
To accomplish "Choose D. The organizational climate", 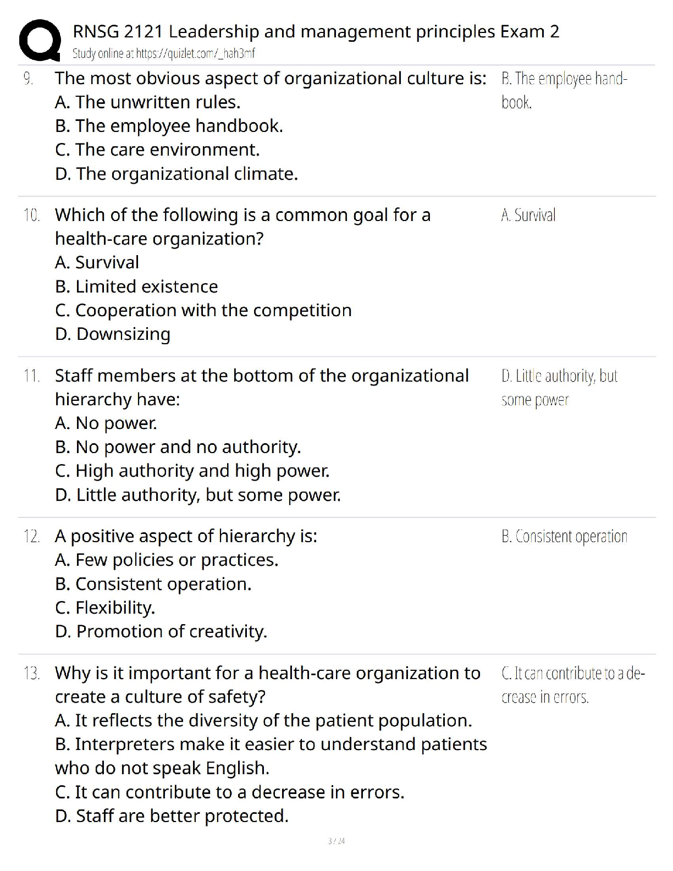I will (x=176, y=174).
